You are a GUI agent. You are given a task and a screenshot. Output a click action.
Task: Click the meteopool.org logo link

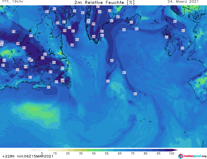pos(192,156)
